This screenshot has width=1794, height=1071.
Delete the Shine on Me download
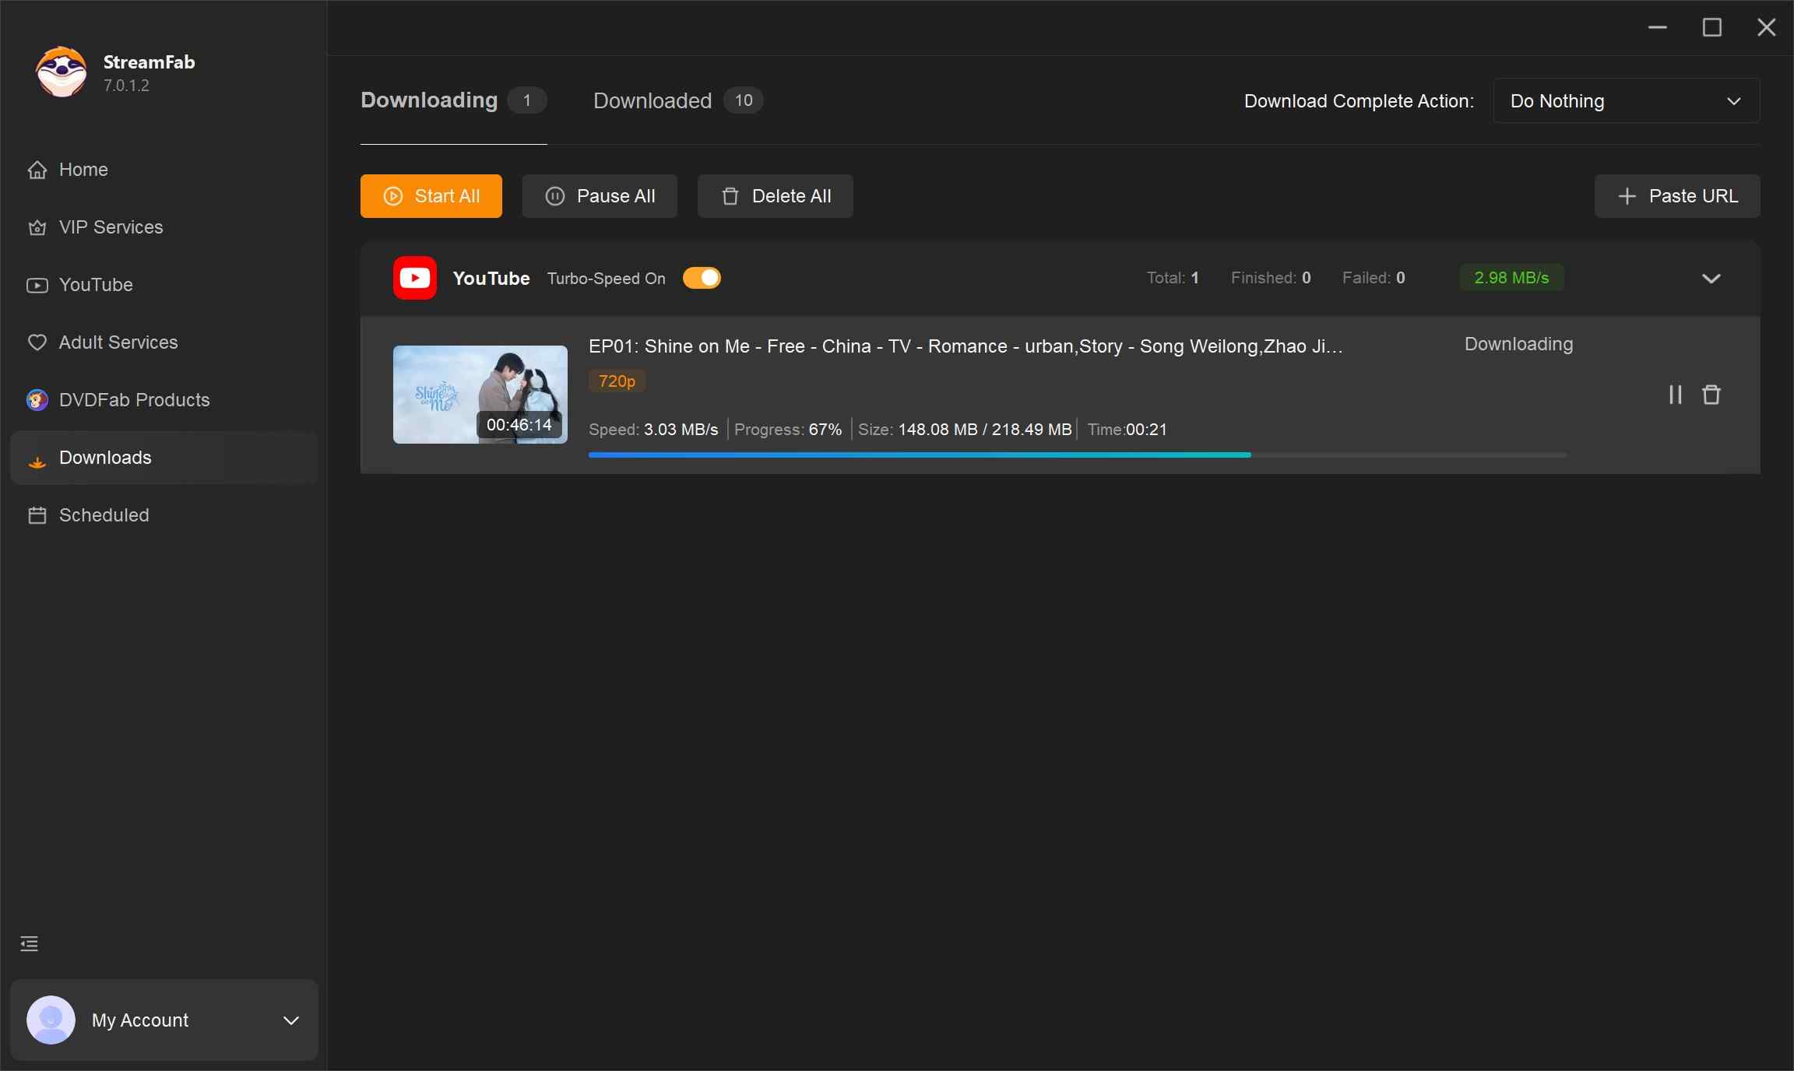[1711, 395]
